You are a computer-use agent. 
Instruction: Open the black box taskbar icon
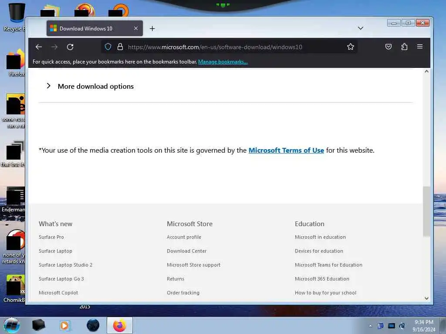38,325
